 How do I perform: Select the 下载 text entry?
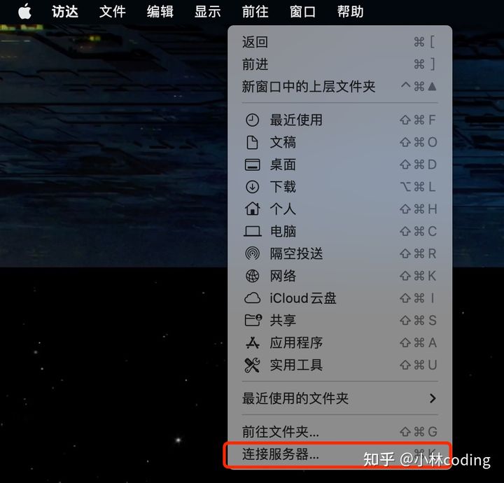(283, 187)
